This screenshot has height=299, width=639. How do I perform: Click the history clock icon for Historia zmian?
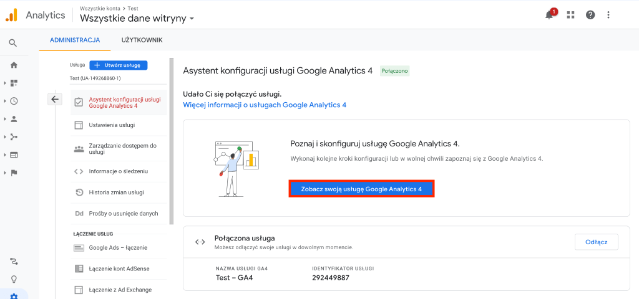[79, 192]
